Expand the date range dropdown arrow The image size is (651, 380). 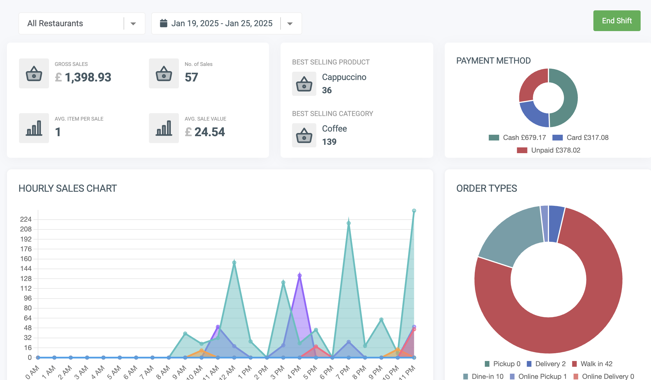290,24
